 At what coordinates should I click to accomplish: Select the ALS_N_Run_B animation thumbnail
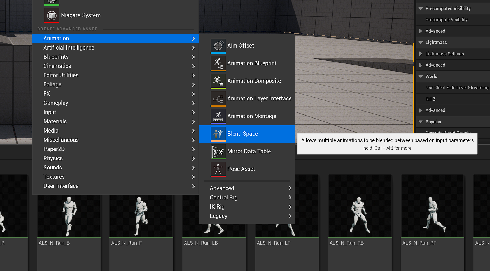point(69,216)
